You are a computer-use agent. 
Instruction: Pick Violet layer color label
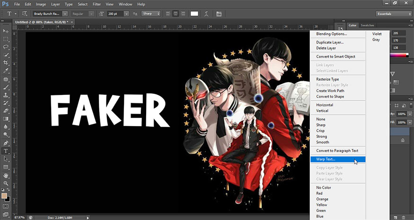tap(377, 34)
